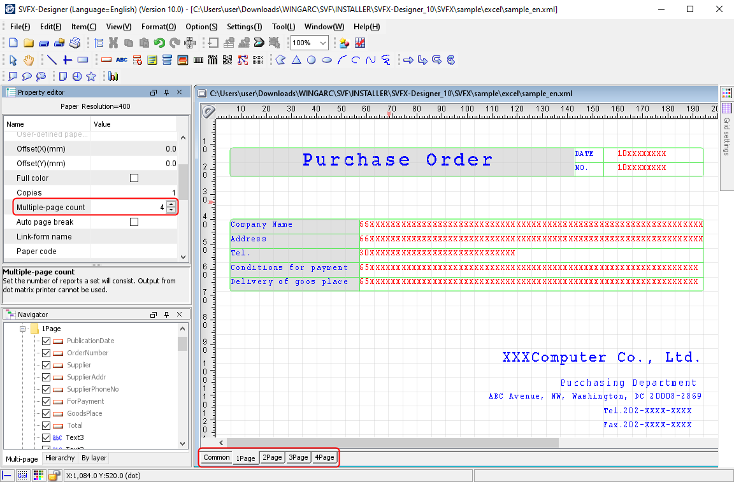Open the 100% zoom dropdown
This screenshot has height=482, width=734.
[322, 43]
